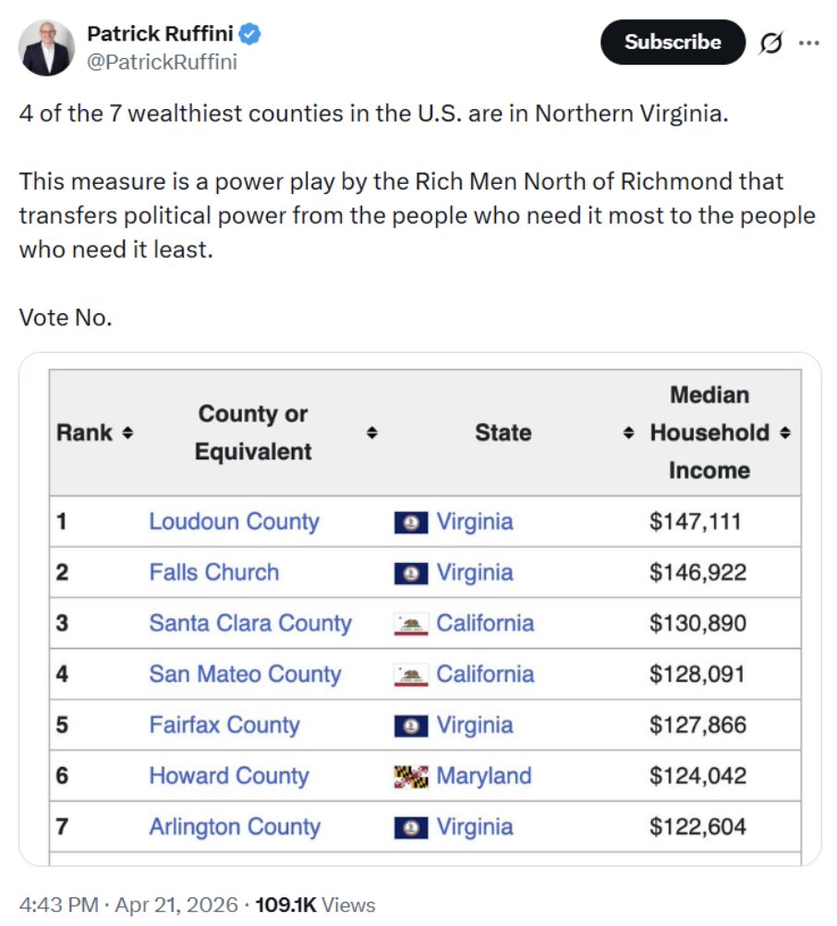Click the 109.1K Views count
Image resolution: width=837 pixels, height=926 pixels.
point(314,905)
